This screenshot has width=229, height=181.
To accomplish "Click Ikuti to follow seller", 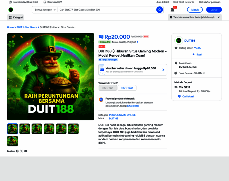I will [197, 54].
